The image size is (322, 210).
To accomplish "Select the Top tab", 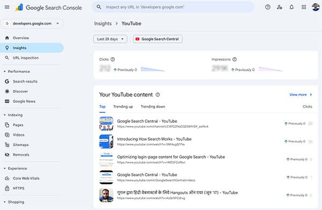I will (103, 107).
